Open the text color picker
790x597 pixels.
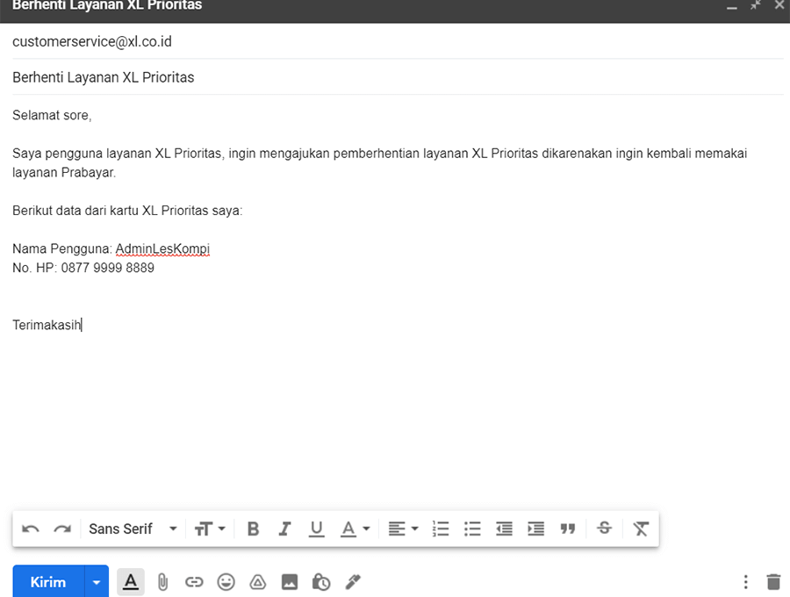tap(355, 529)
